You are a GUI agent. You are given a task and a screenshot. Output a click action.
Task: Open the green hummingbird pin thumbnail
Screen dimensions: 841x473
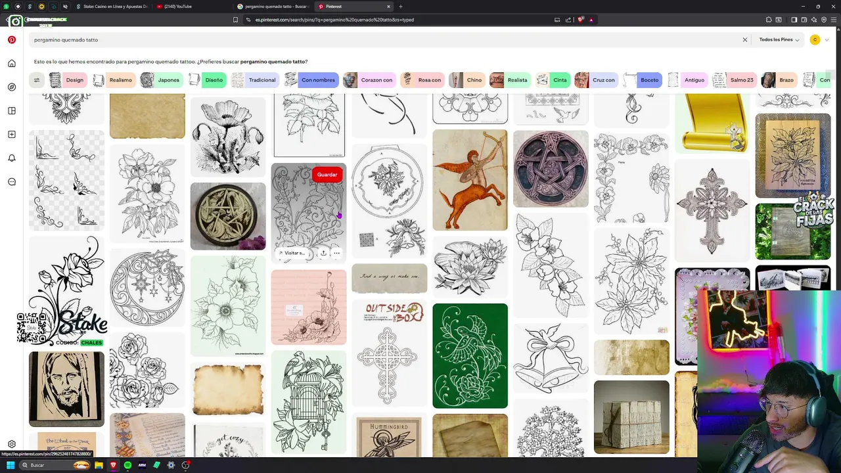pos(470,355)
